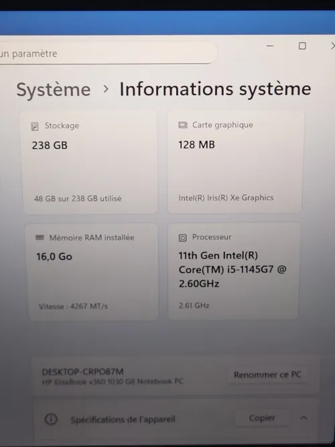Click the Stockage disk icon
The image size is (335, 447).
coord(35,126)
